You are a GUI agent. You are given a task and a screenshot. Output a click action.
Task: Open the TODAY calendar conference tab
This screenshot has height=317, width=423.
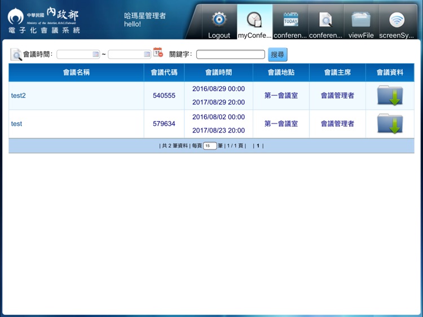290,22
